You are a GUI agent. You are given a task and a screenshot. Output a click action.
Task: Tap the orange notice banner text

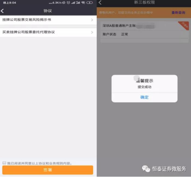(126, 13)
